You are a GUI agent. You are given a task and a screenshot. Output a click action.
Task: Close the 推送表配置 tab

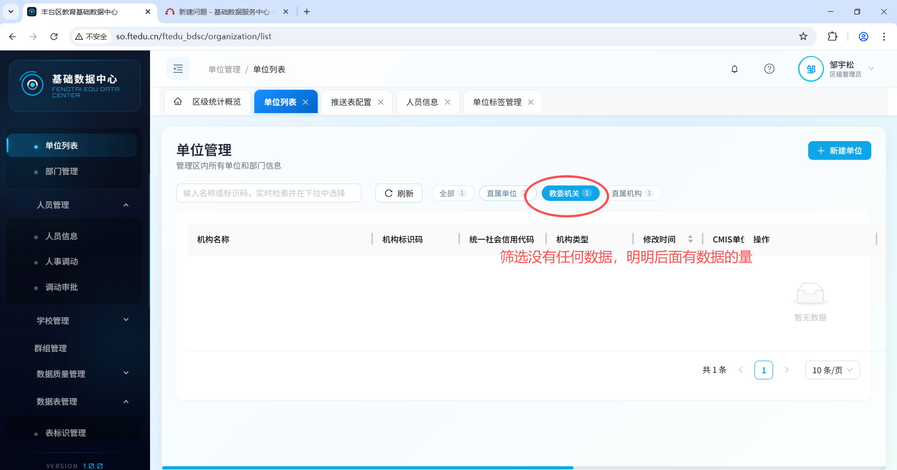(x=381, y=102)
